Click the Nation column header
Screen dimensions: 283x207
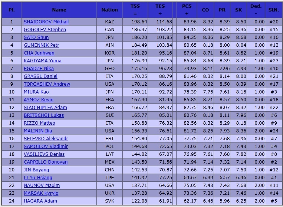[x=109, y=10]
